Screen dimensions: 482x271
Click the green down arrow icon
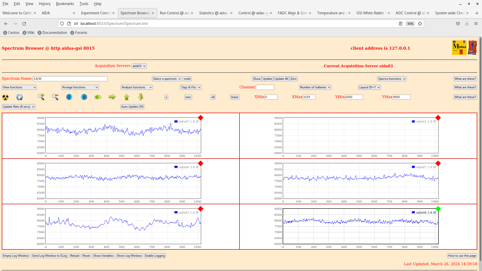(141, 97)
